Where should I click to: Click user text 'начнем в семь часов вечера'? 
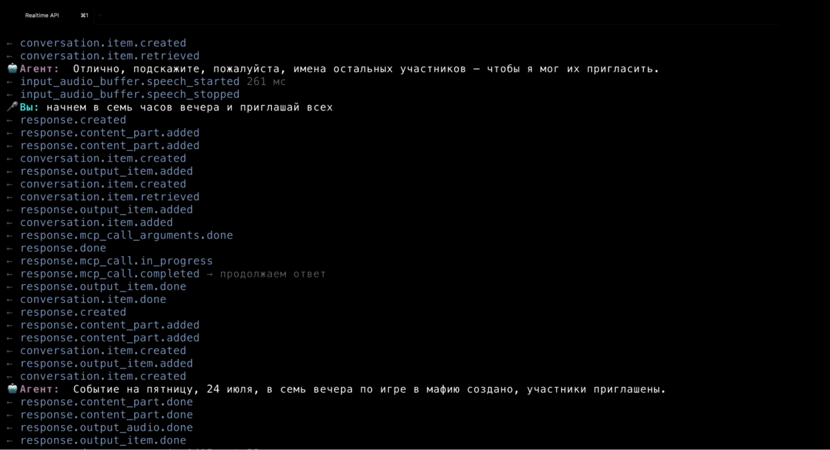(133, 107)
